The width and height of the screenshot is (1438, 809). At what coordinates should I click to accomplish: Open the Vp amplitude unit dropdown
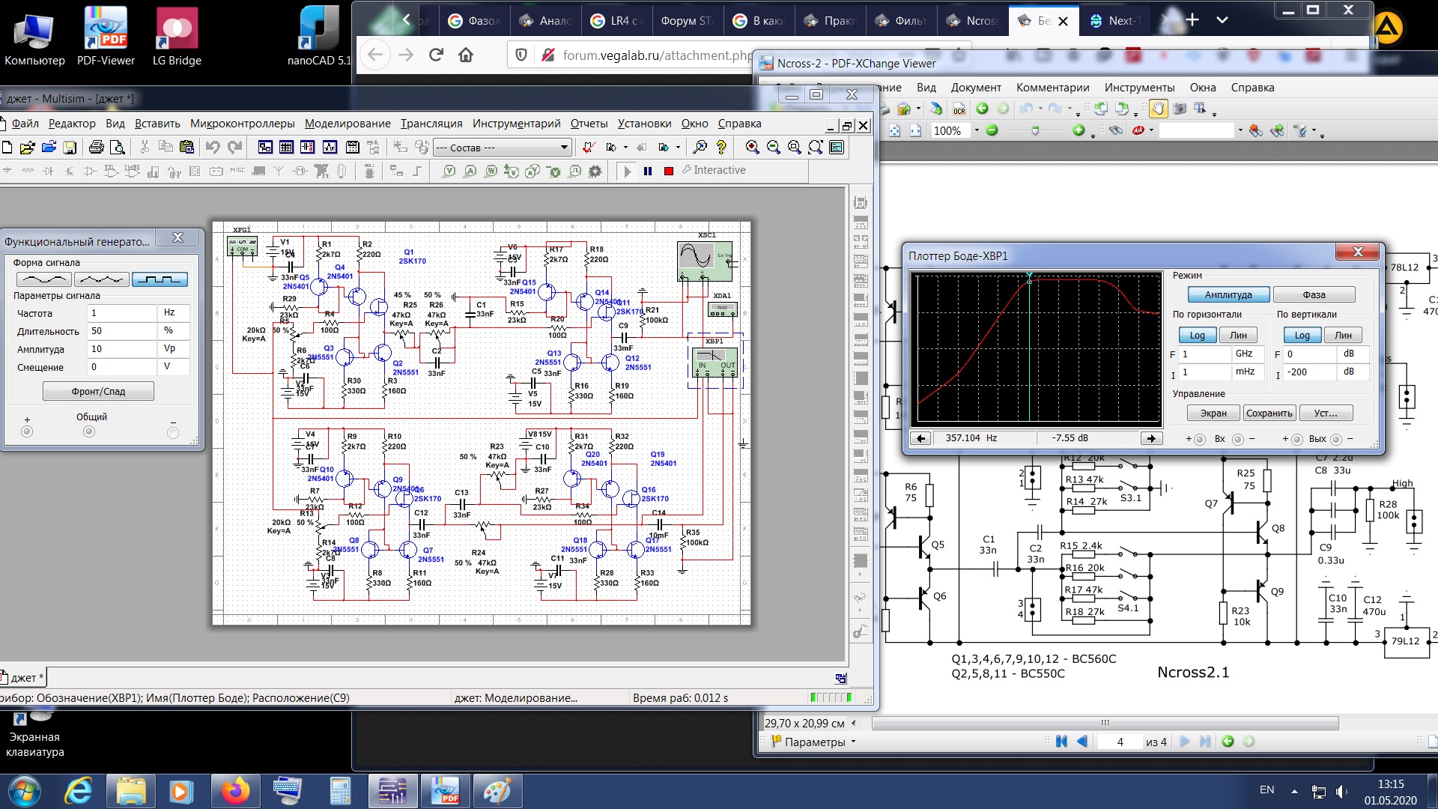[x=174, y=348]
